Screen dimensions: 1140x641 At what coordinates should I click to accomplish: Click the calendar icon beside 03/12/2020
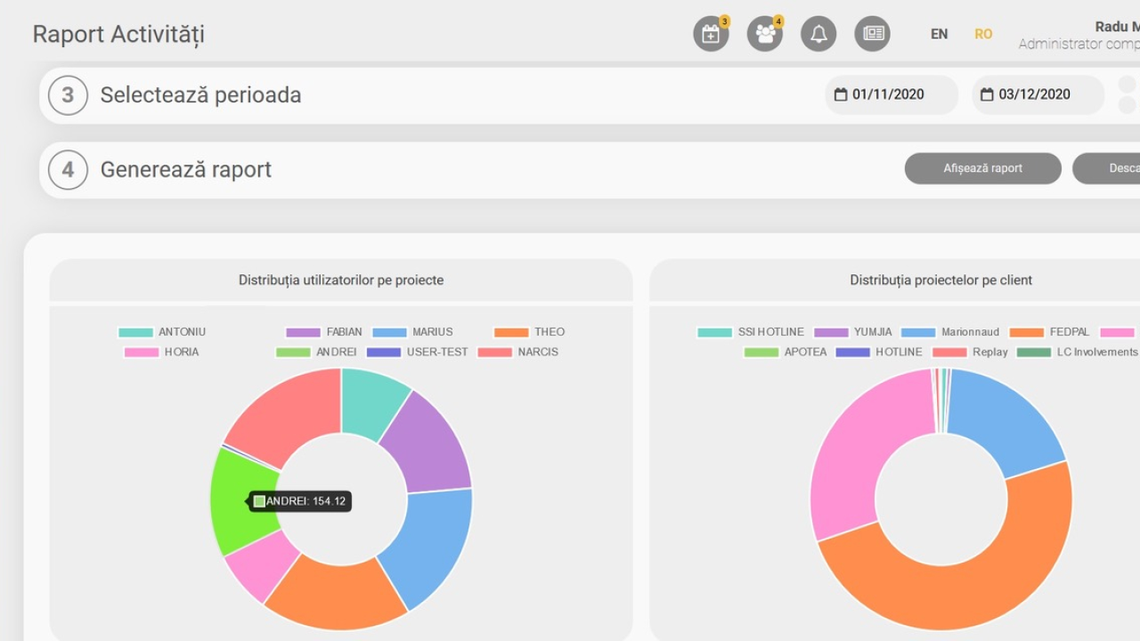click(x=987, y=94)
